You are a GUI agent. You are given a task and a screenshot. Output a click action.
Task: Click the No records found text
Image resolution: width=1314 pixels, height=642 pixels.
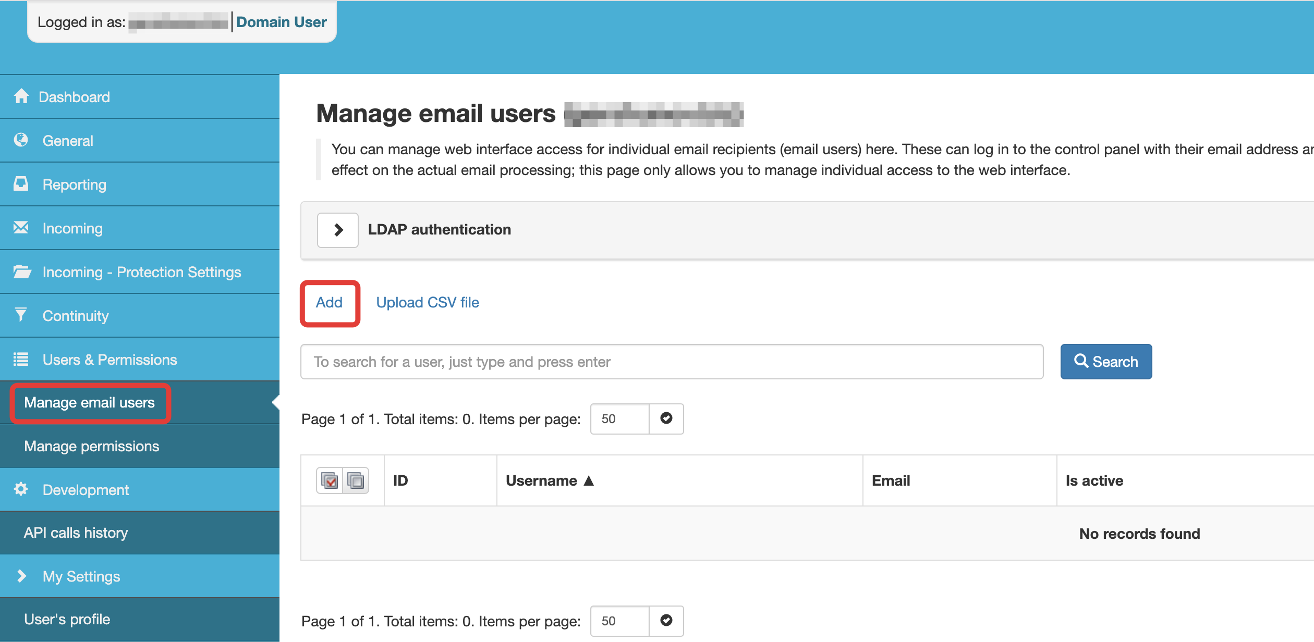pyautogui.click(x=1139, y=534)
